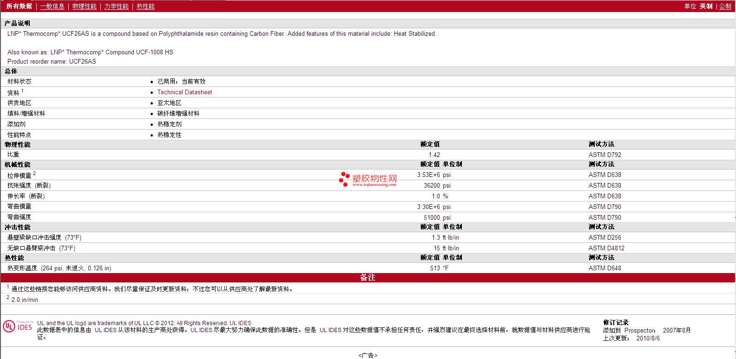Click the 热稳定剂 additive value
Screen dimensions: 736x359
pyautogui.click(x=169, y=124)
